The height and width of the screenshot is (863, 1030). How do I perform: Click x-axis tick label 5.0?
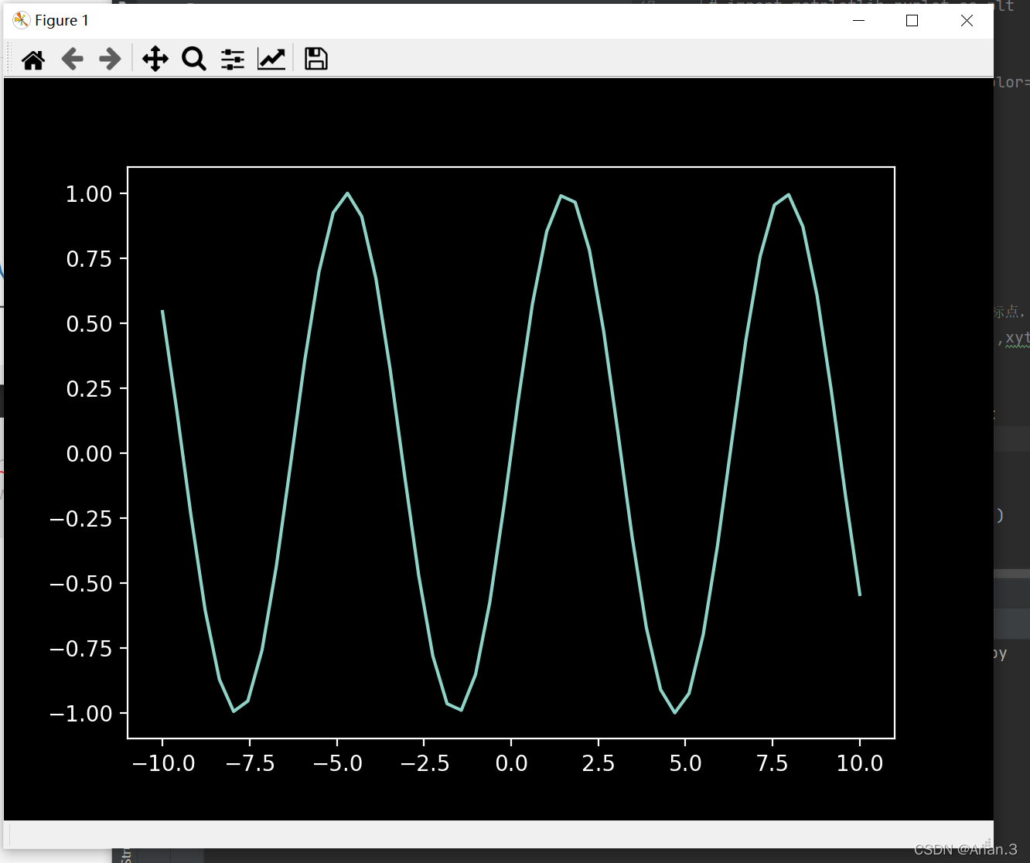click(685, 764)
